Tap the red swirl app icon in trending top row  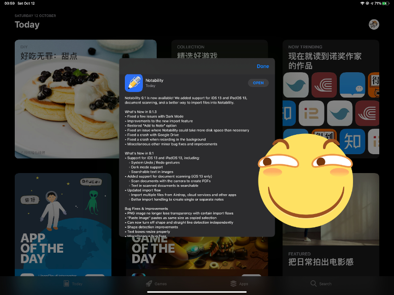coord(324,85)
